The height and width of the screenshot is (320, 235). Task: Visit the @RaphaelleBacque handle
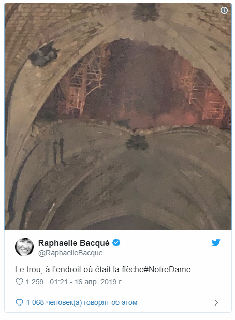point(70,253)
